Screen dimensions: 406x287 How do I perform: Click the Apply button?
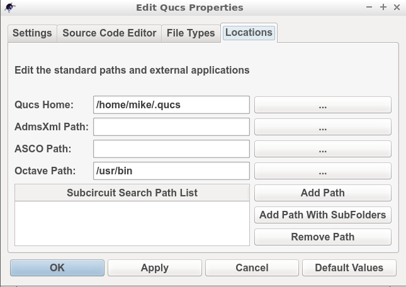click(x=155, y=268)
